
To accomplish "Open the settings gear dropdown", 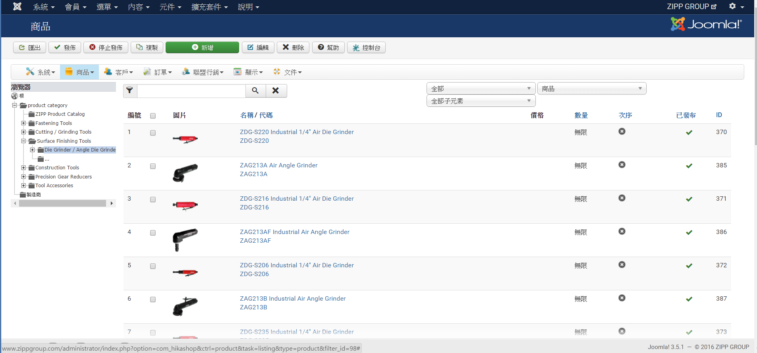I will click(x=736, y=6).
